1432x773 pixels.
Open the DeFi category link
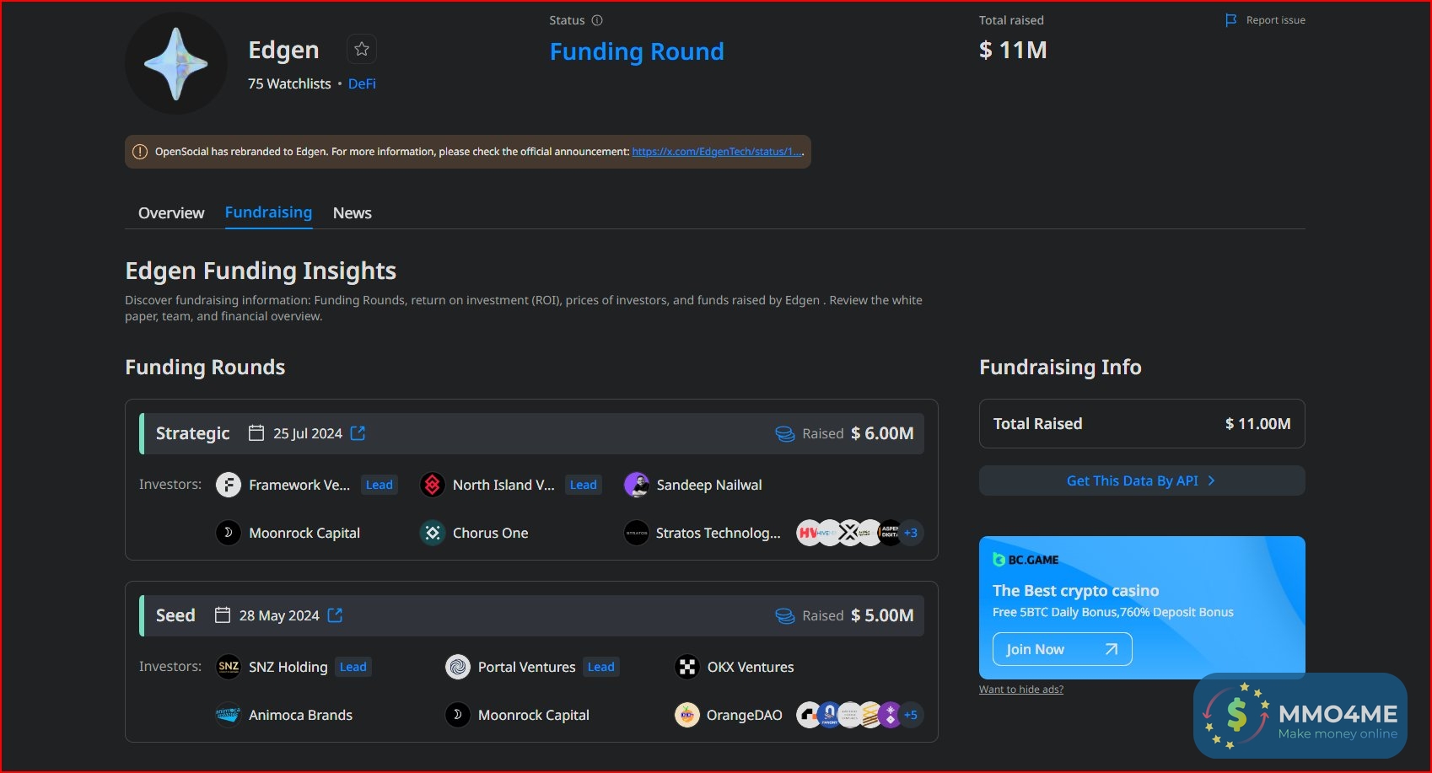pos(362,83)
